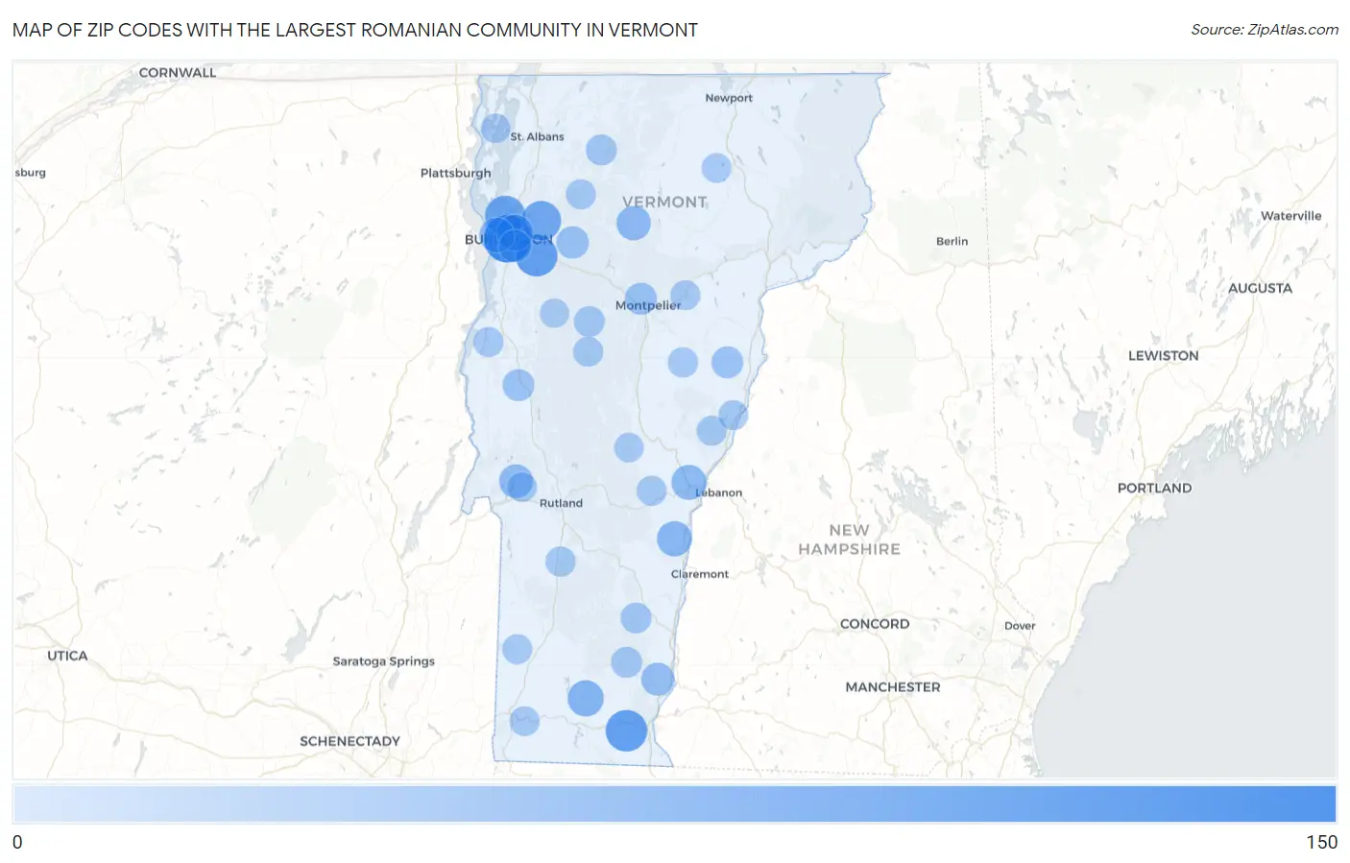Image resolution: width=1350 pixels, height=863 pixels.
Task: Click the legend minimum value 0
Action: 17,842
